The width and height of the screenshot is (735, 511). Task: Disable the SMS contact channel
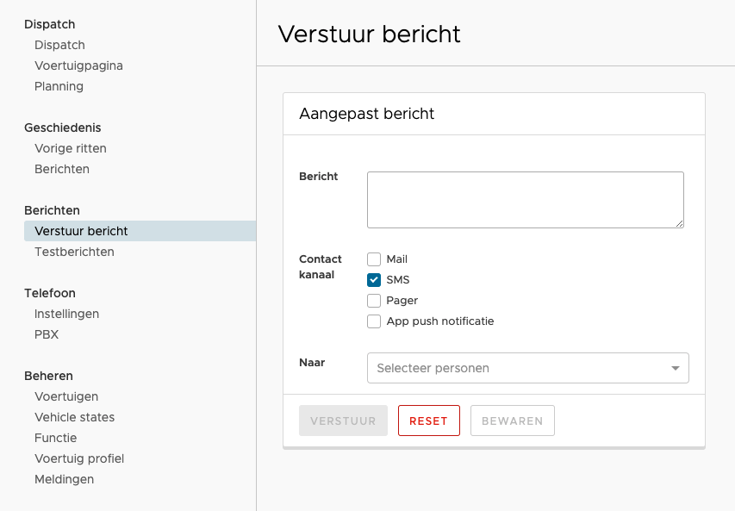(x=374, y=279)
